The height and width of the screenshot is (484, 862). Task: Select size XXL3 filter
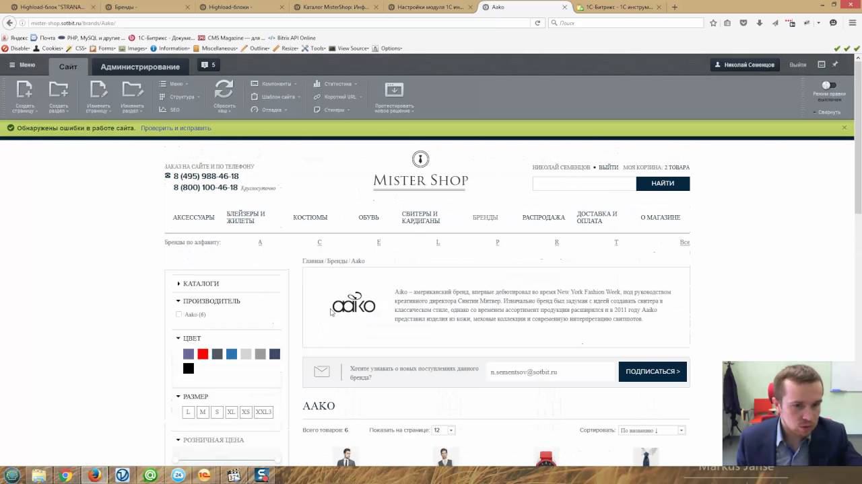pos(263,412)
